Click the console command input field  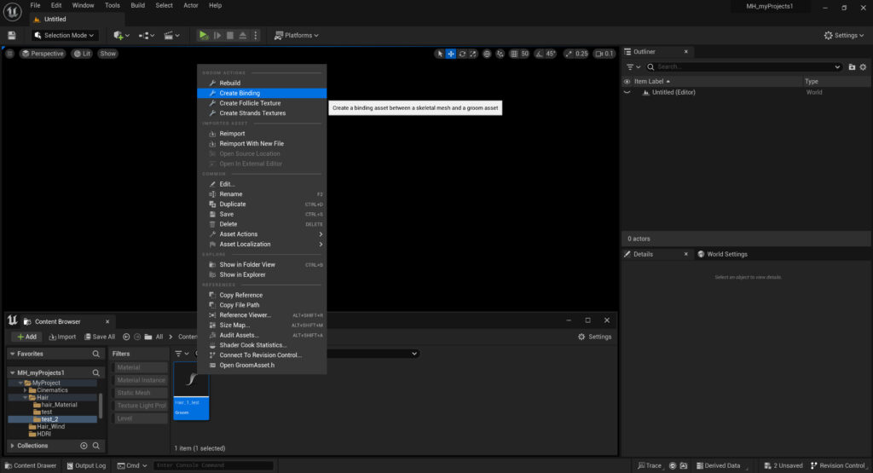point(213,466)
